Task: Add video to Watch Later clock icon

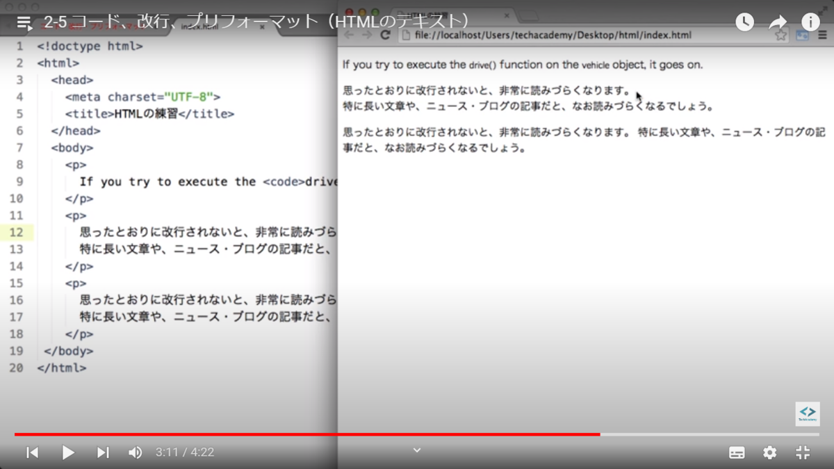Action: (x=744, y=22)
